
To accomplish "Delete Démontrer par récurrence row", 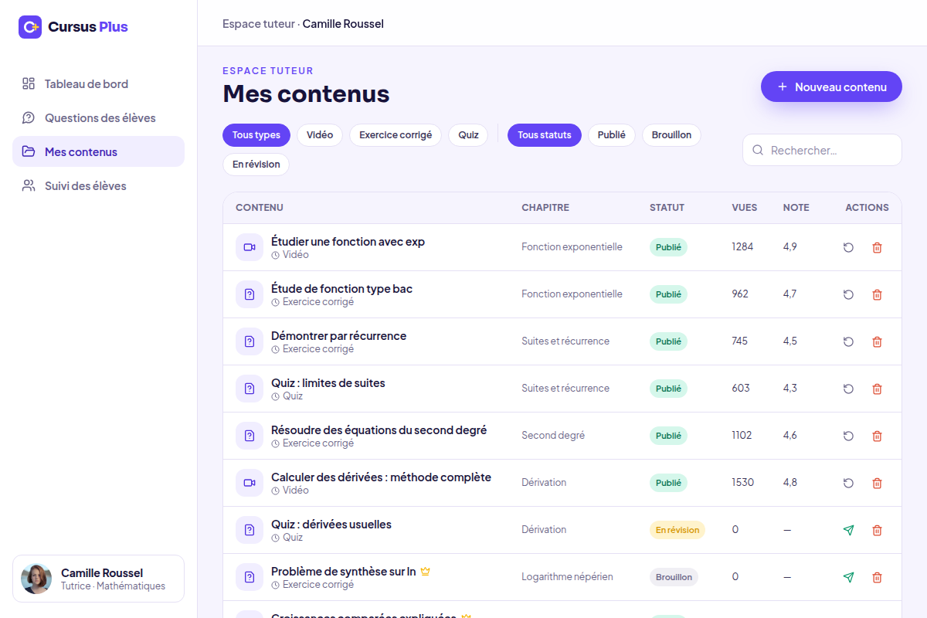I will [877, 341].
